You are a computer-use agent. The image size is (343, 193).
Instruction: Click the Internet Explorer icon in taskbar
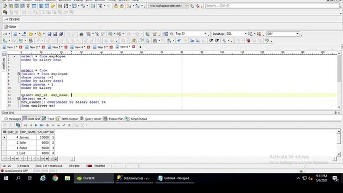[43, 178]
